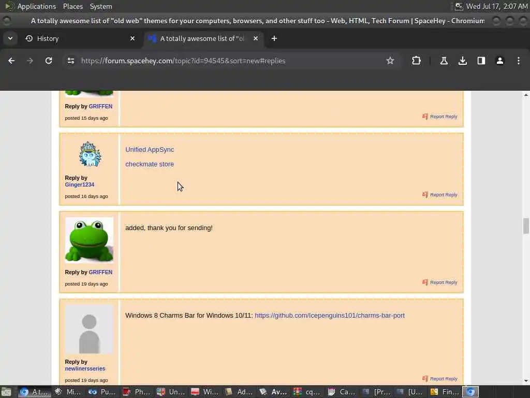Click the scrollbar down arrow

tap(526, 381)
